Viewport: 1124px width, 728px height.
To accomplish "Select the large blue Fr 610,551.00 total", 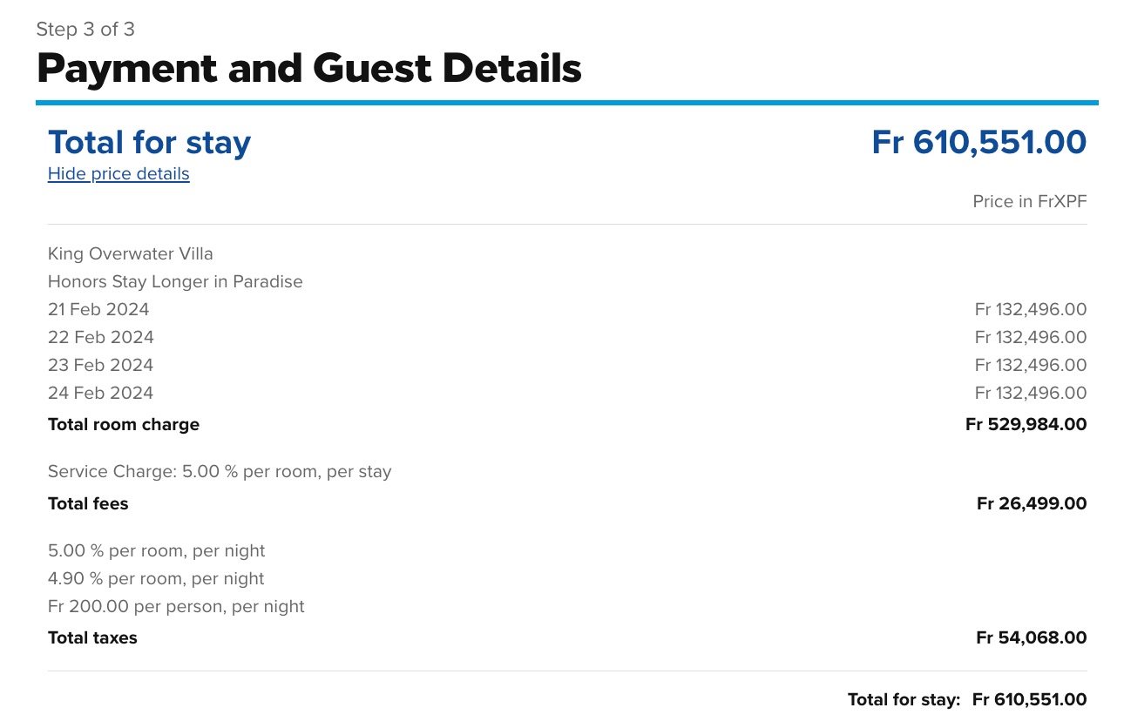I will coord(978,142).
